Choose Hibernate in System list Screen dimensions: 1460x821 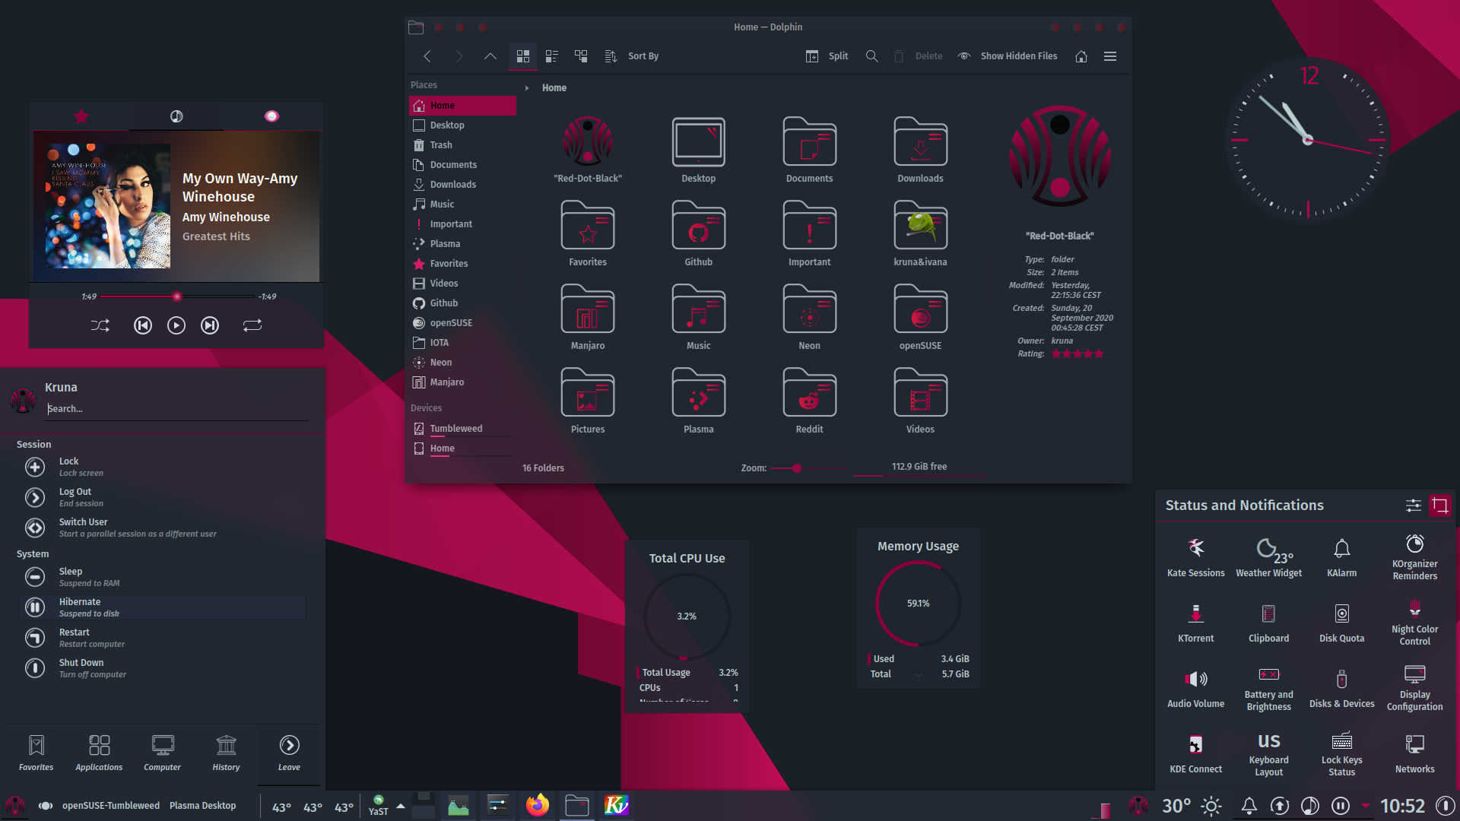click(163, 607)
